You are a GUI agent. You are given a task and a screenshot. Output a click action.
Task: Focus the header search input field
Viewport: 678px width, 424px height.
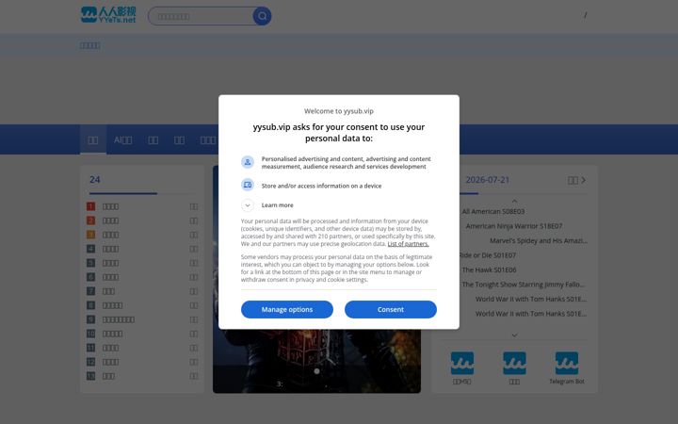point(201,16)
